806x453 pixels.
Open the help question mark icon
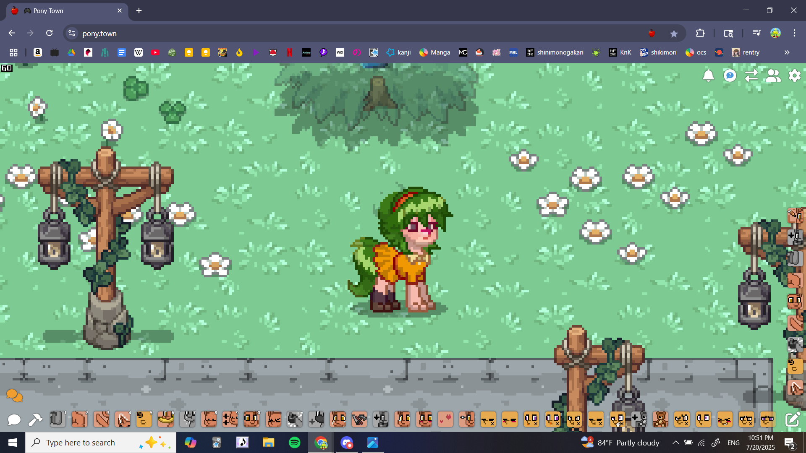[730, 75]
